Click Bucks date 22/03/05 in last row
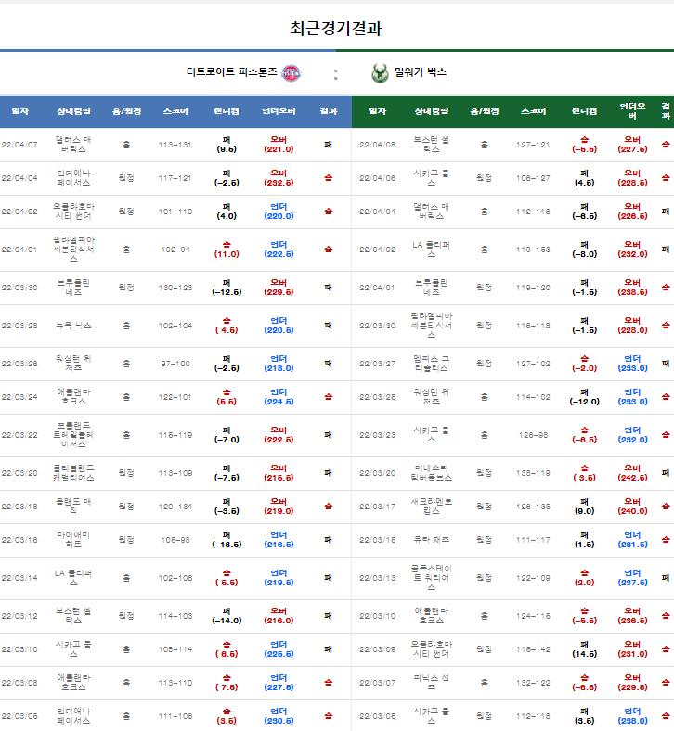 point(377,716)
